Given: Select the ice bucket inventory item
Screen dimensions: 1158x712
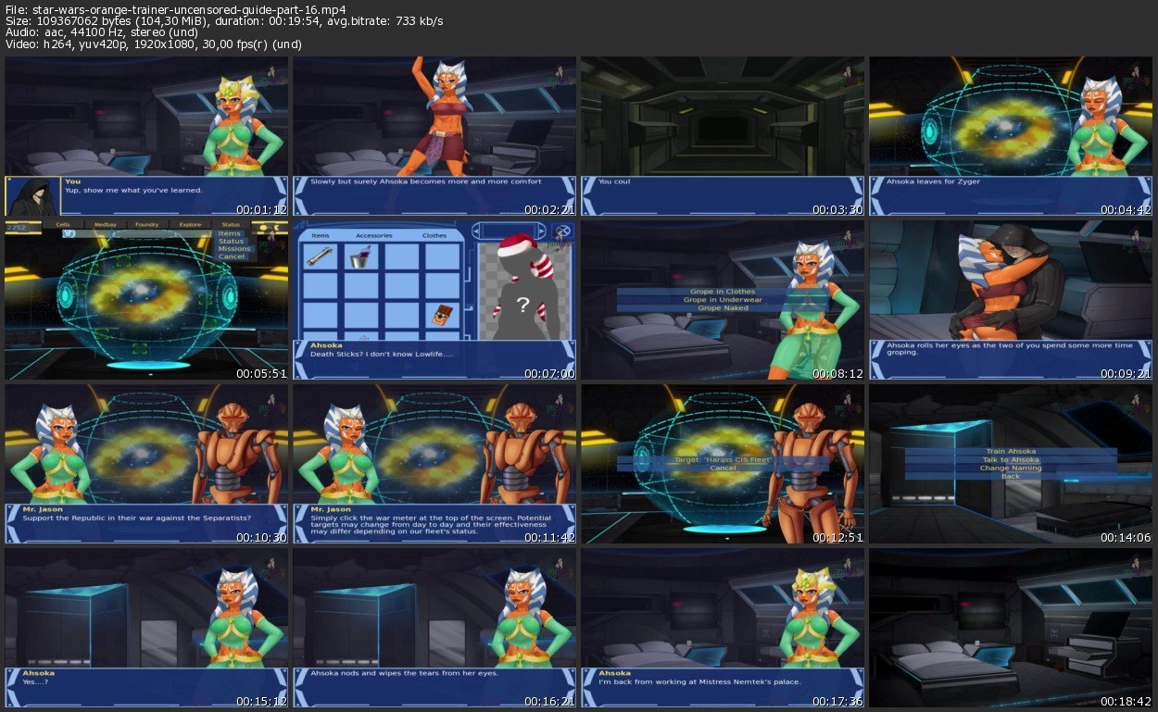Looking at the screenshot, I should (361, 258).
